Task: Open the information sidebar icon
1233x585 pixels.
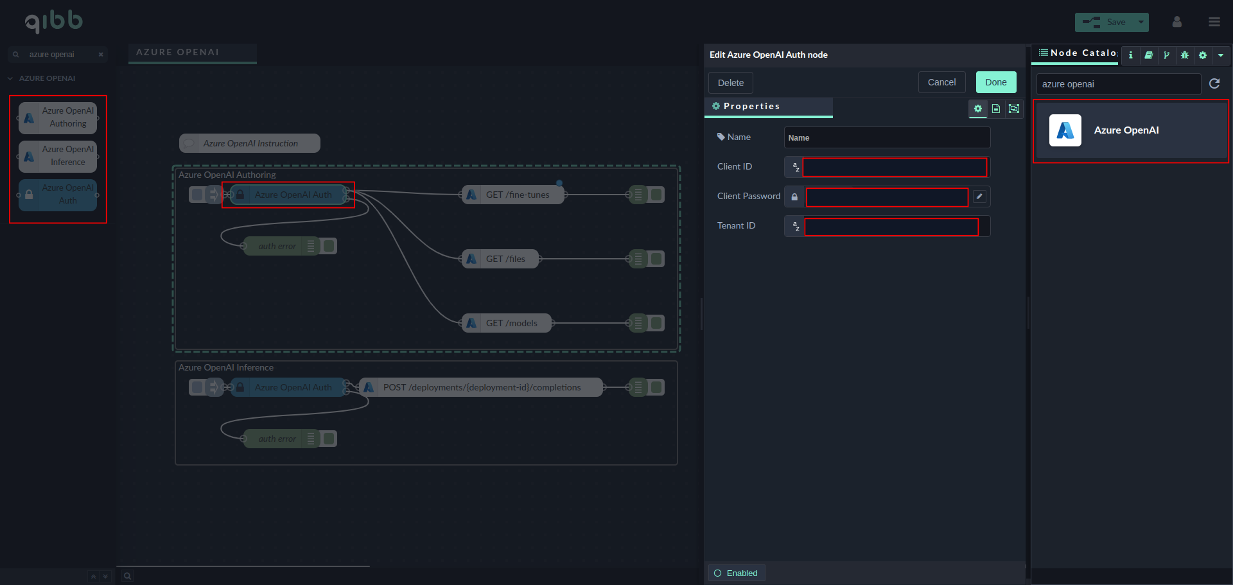Action: pyautogui.click(x=1130, y=55)
